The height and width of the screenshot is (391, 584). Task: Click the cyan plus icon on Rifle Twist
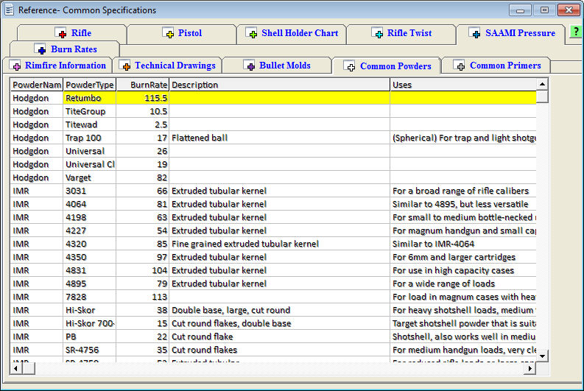point(377,33)
